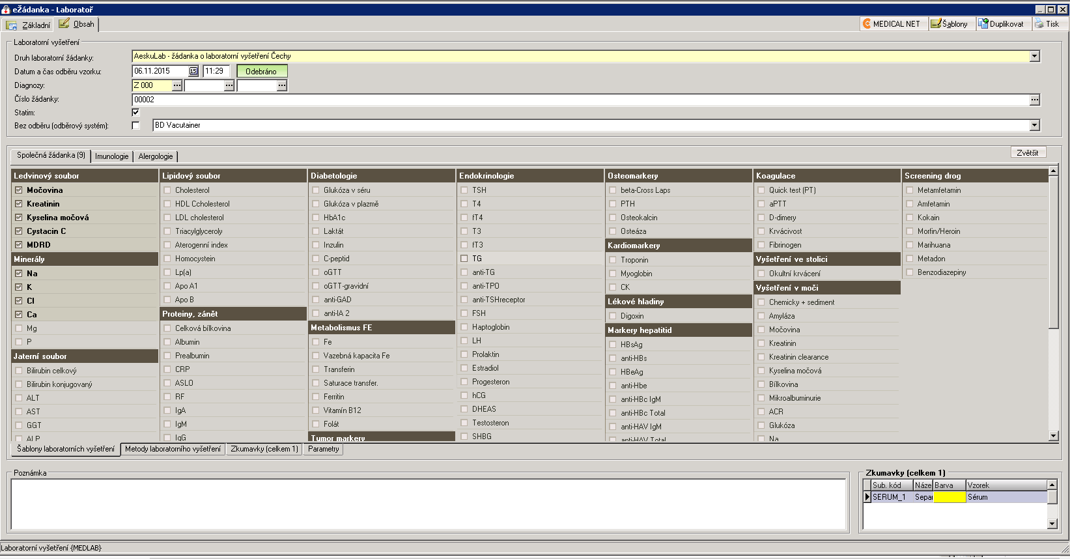The image size is (1070, 559).
Task: Uncheck the Na mineral checkbox
Action: pyautogui.click(x=19, y=274)
